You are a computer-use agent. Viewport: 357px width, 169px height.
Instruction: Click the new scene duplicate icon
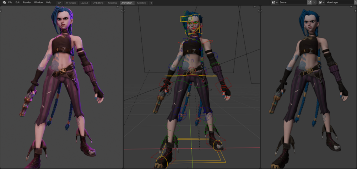click(309, 2)
